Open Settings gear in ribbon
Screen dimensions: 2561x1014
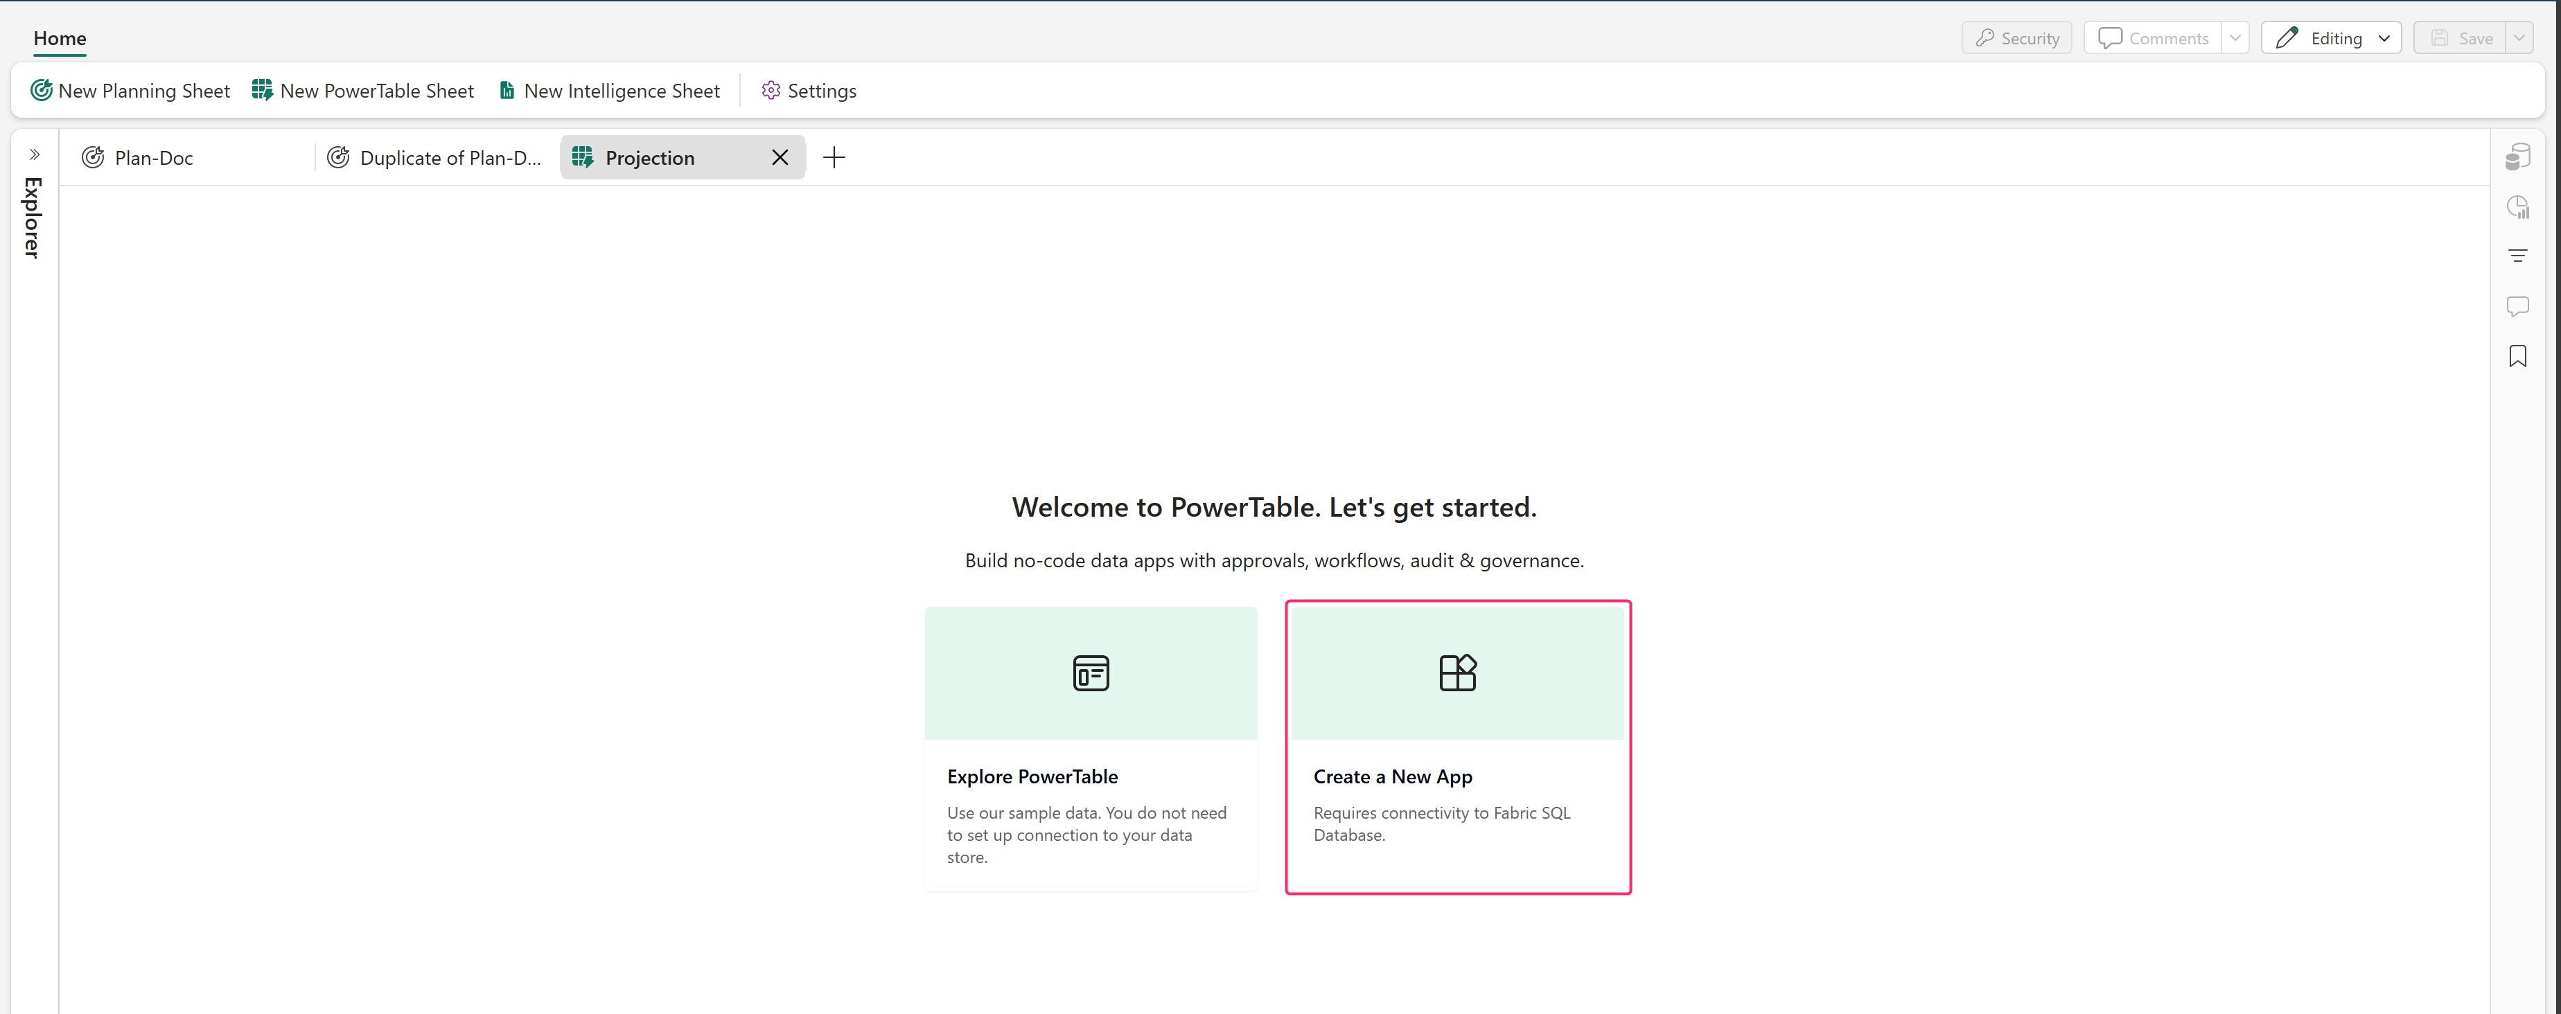pos(808,91)
